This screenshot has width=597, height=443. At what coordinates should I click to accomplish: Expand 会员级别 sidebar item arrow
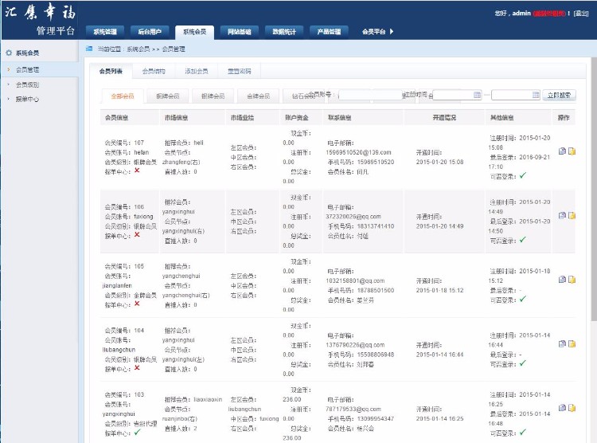[9, 84]
